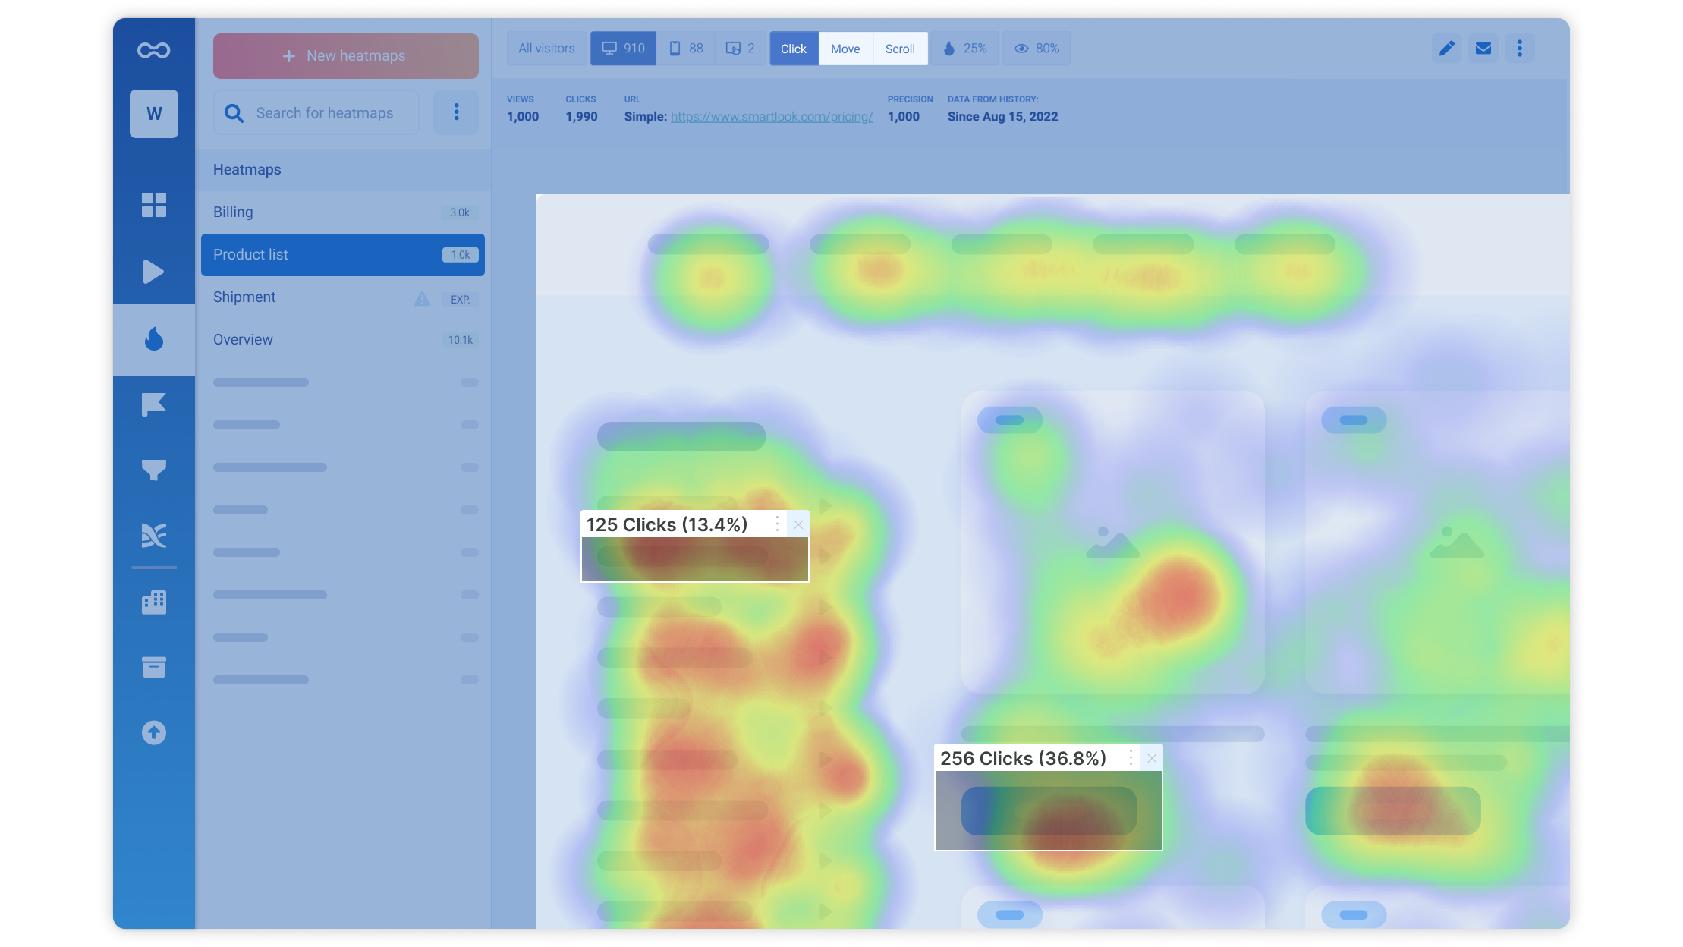Open the dashboard grid icon in sidebar
Viewport: 1683px width, 947px height.
(153, 205)
